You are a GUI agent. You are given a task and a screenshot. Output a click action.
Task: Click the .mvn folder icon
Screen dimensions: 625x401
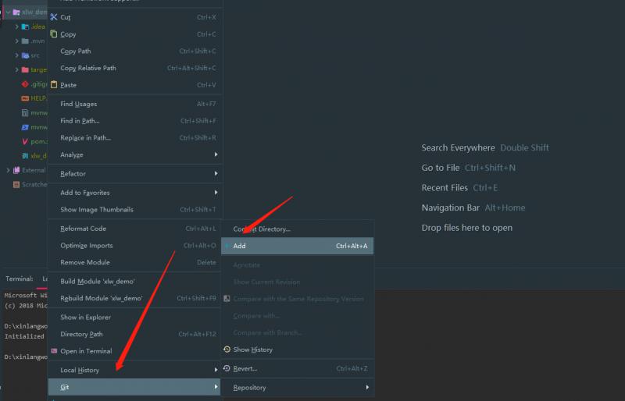[x=25, y=41]
